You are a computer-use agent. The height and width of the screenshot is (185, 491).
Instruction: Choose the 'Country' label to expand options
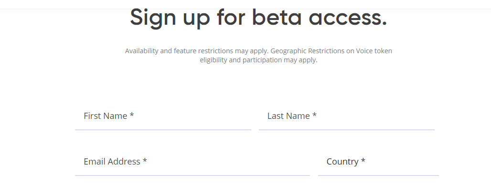click(x=342, y=162)
